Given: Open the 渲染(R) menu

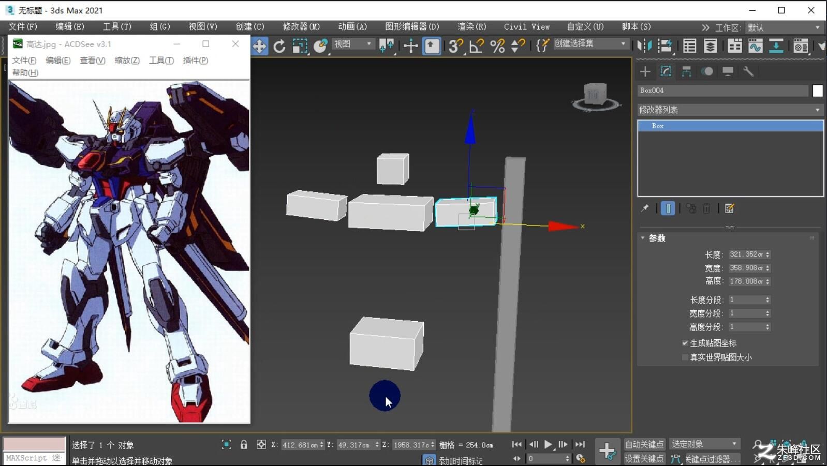Looking at the screenshot, I should [x=472, y=26].
